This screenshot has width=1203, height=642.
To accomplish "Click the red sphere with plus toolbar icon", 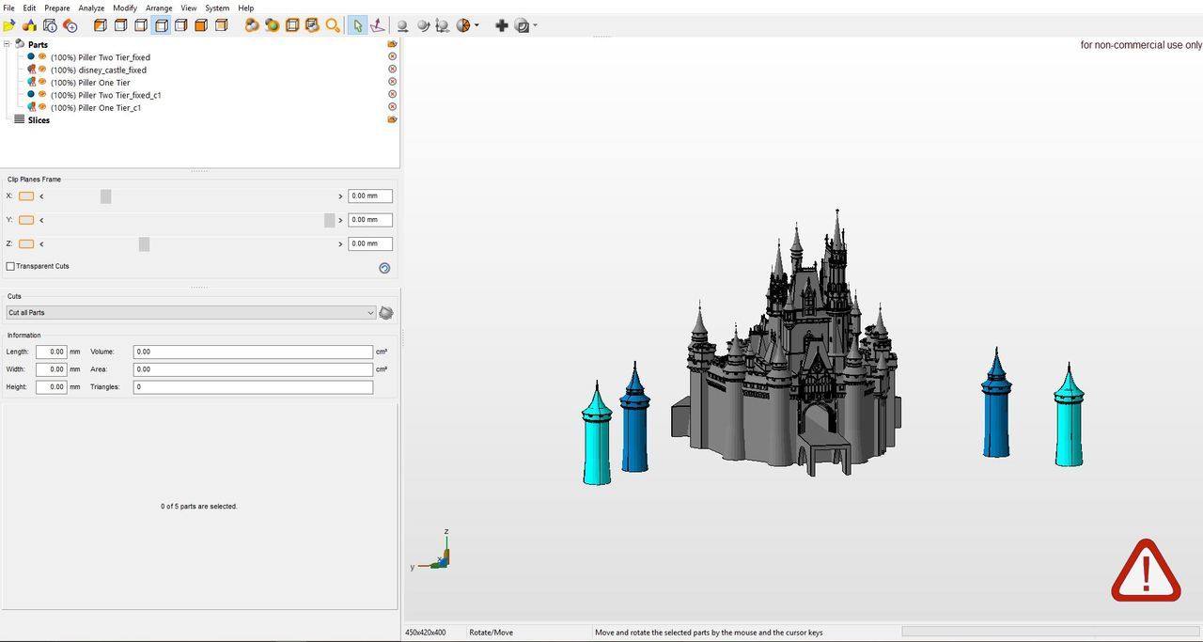I will [70, 25].
